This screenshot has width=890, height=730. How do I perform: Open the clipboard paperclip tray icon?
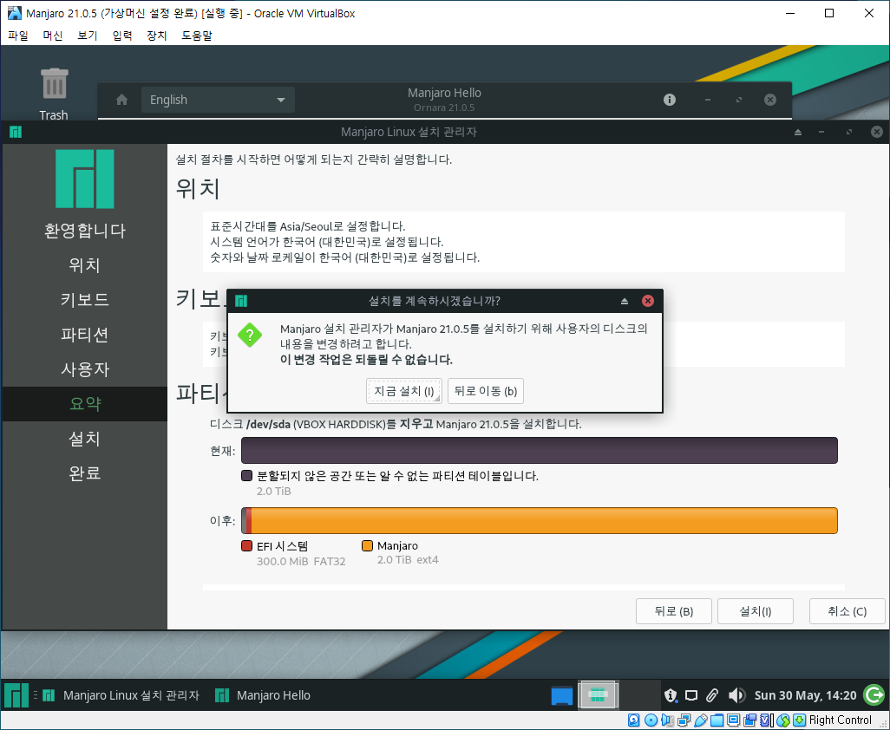712,694
